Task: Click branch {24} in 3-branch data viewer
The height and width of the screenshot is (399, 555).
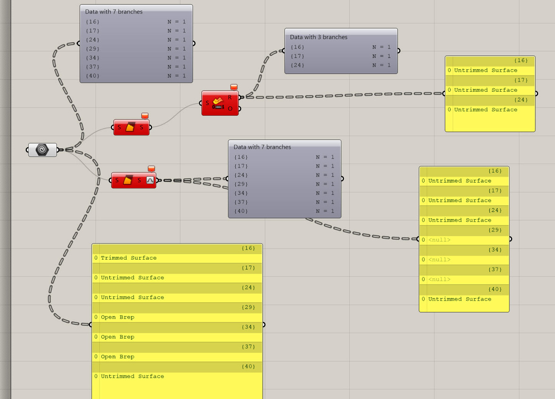Action: 341,65
